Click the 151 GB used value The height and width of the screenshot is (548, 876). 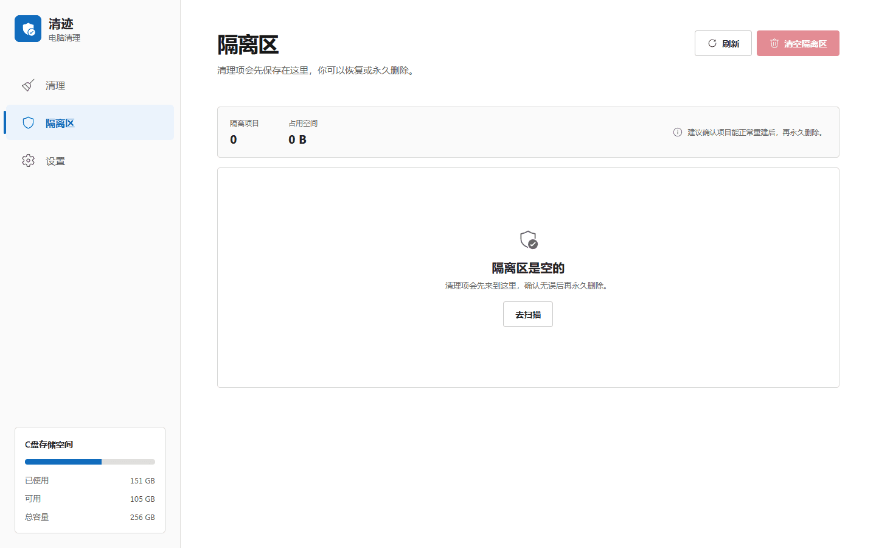click(x=142, y=480)
